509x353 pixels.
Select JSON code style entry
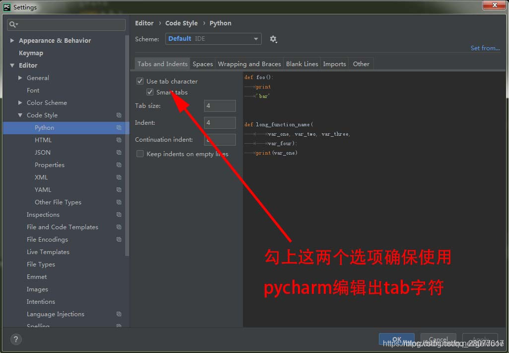tap(43, 153)
